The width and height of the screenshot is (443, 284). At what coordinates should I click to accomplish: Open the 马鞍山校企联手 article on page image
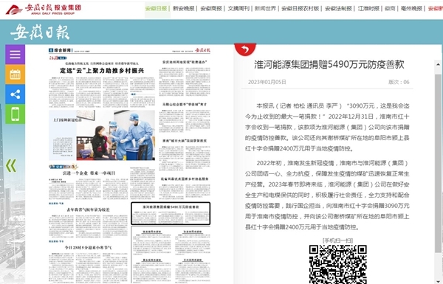[x=185, y=105]
